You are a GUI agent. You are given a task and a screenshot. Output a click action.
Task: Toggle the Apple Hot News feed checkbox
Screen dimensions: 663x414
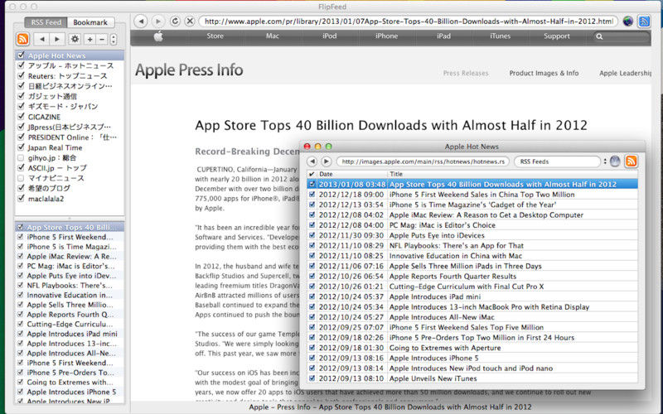(22, 55)
